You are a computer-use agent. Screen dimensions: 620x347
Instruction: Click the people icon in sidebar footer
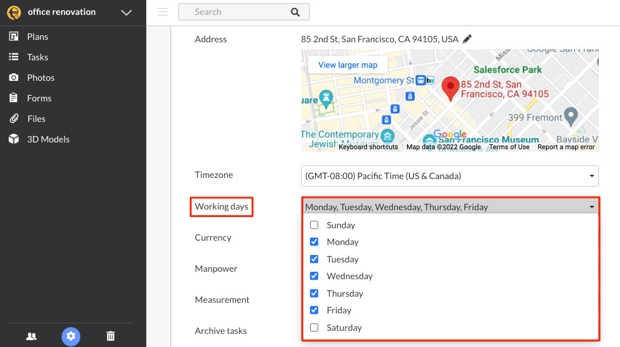point(31,336)
